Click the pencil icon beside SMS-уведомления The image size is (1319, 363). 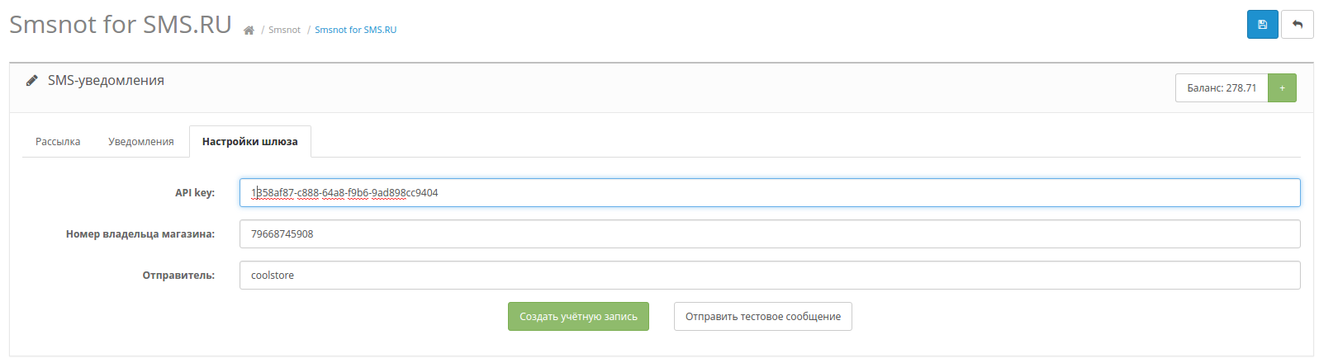click(x=31, y=80)
